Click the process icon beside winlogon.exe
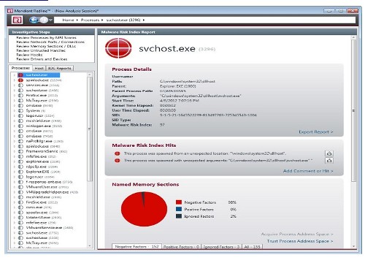Viewport: 365px width, 263px height. (x=20, y=126)
